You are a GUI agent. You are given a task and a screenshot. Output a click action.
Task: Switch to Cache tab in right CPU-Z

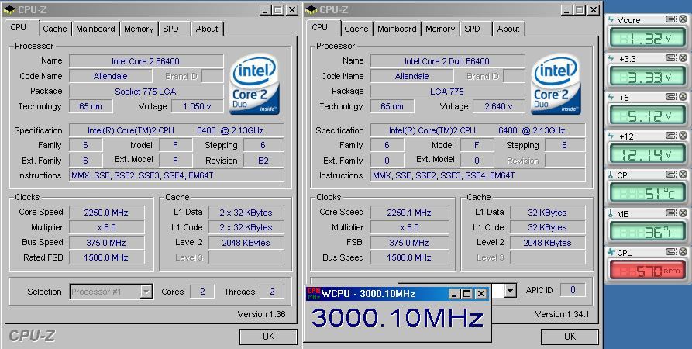[x=356, y=29]
